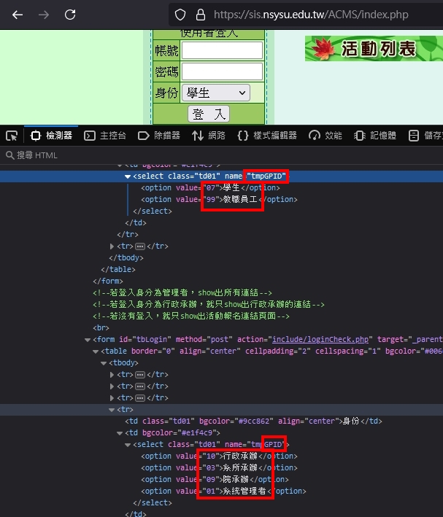Click the address bar URL

[311, 15]
